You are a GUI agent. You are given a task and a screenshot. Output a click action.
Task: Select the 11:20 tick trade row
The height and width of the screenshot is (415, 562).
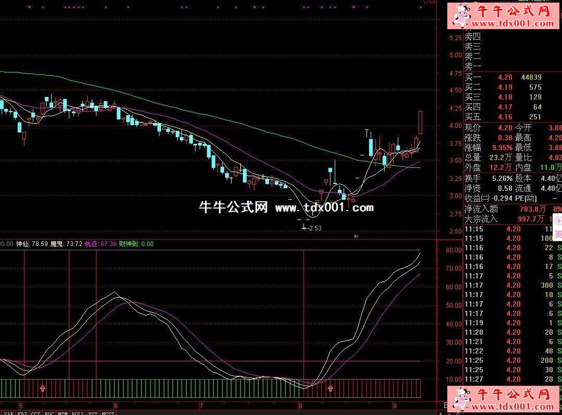coord(513,332)
